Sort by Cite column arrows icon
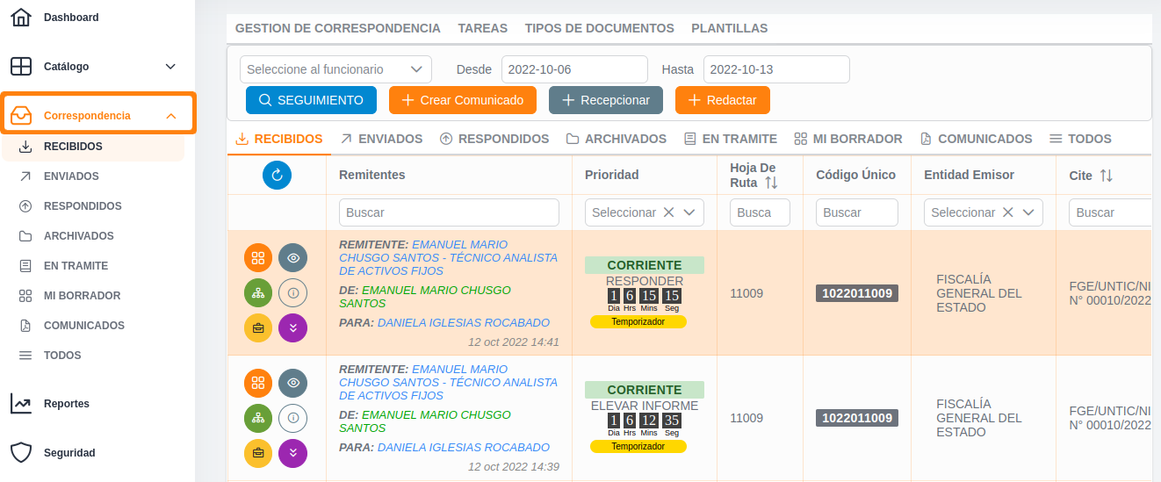1161x482 pixels. click(x=1106, y=176)
